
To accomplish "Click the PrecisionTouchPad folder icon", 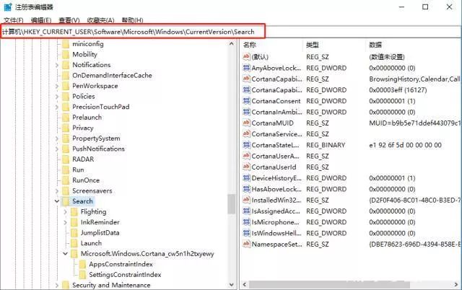I will tap(66, 107).
